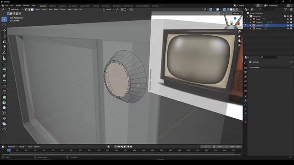Select the Rip Region tool
The image size is (294, 165).
pyautogui.click(x=4, y=129)
